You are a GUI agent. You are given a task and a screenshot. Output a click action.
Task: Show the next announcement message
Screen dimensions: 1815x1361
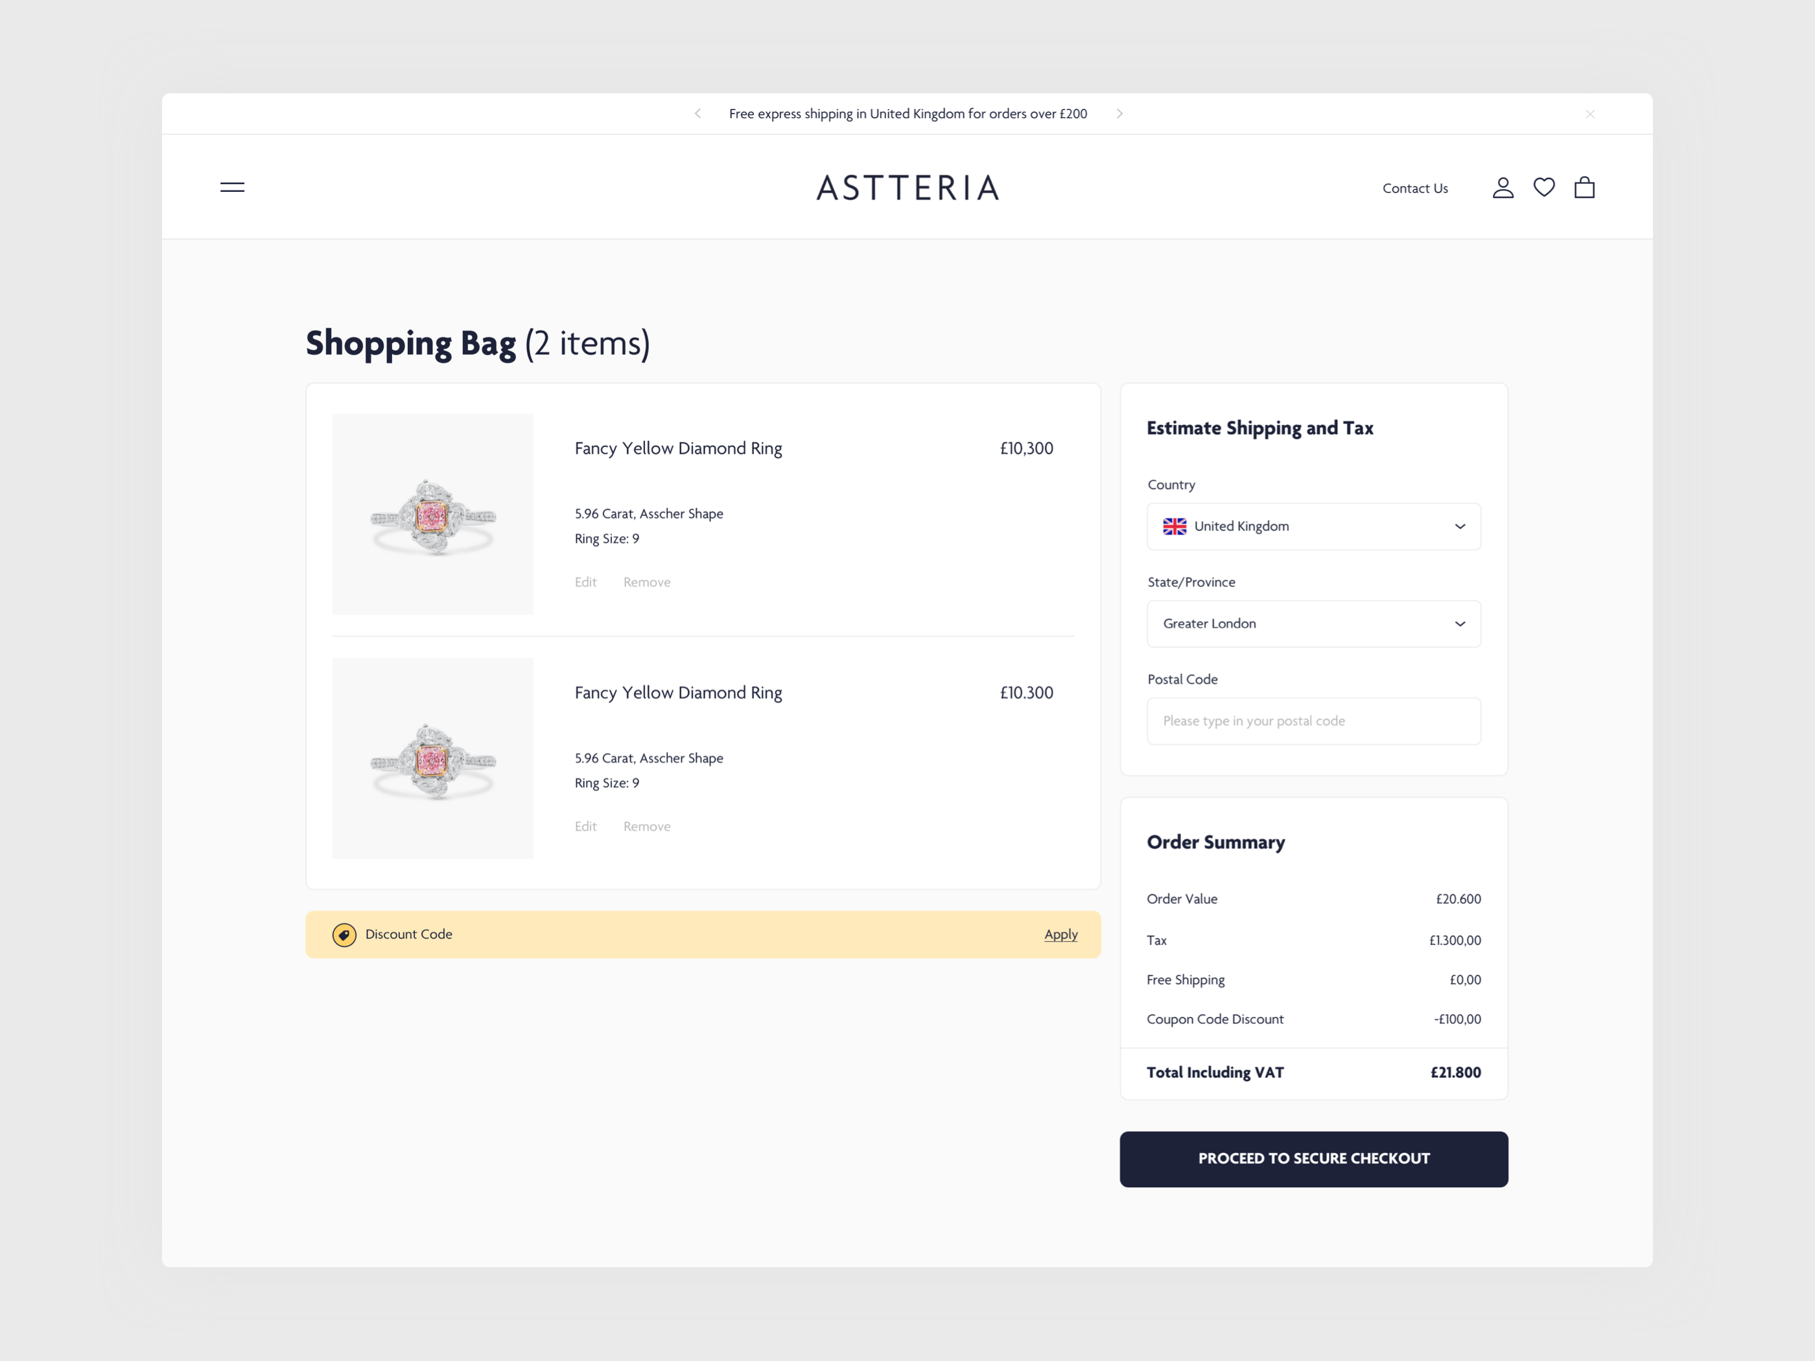click(x=1119, y=114)
